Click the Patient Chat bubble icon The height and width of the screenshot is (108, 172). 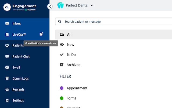point(7,56)
